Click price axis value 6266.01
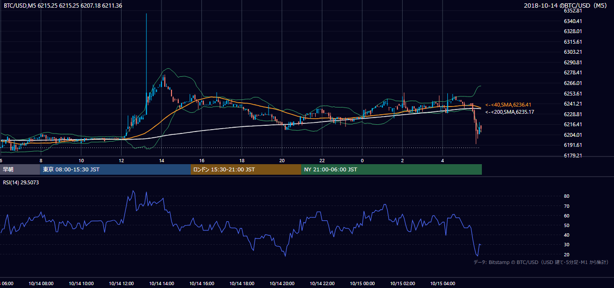Image resolution: width=614 pixels, height=288 pixels. 573,83
